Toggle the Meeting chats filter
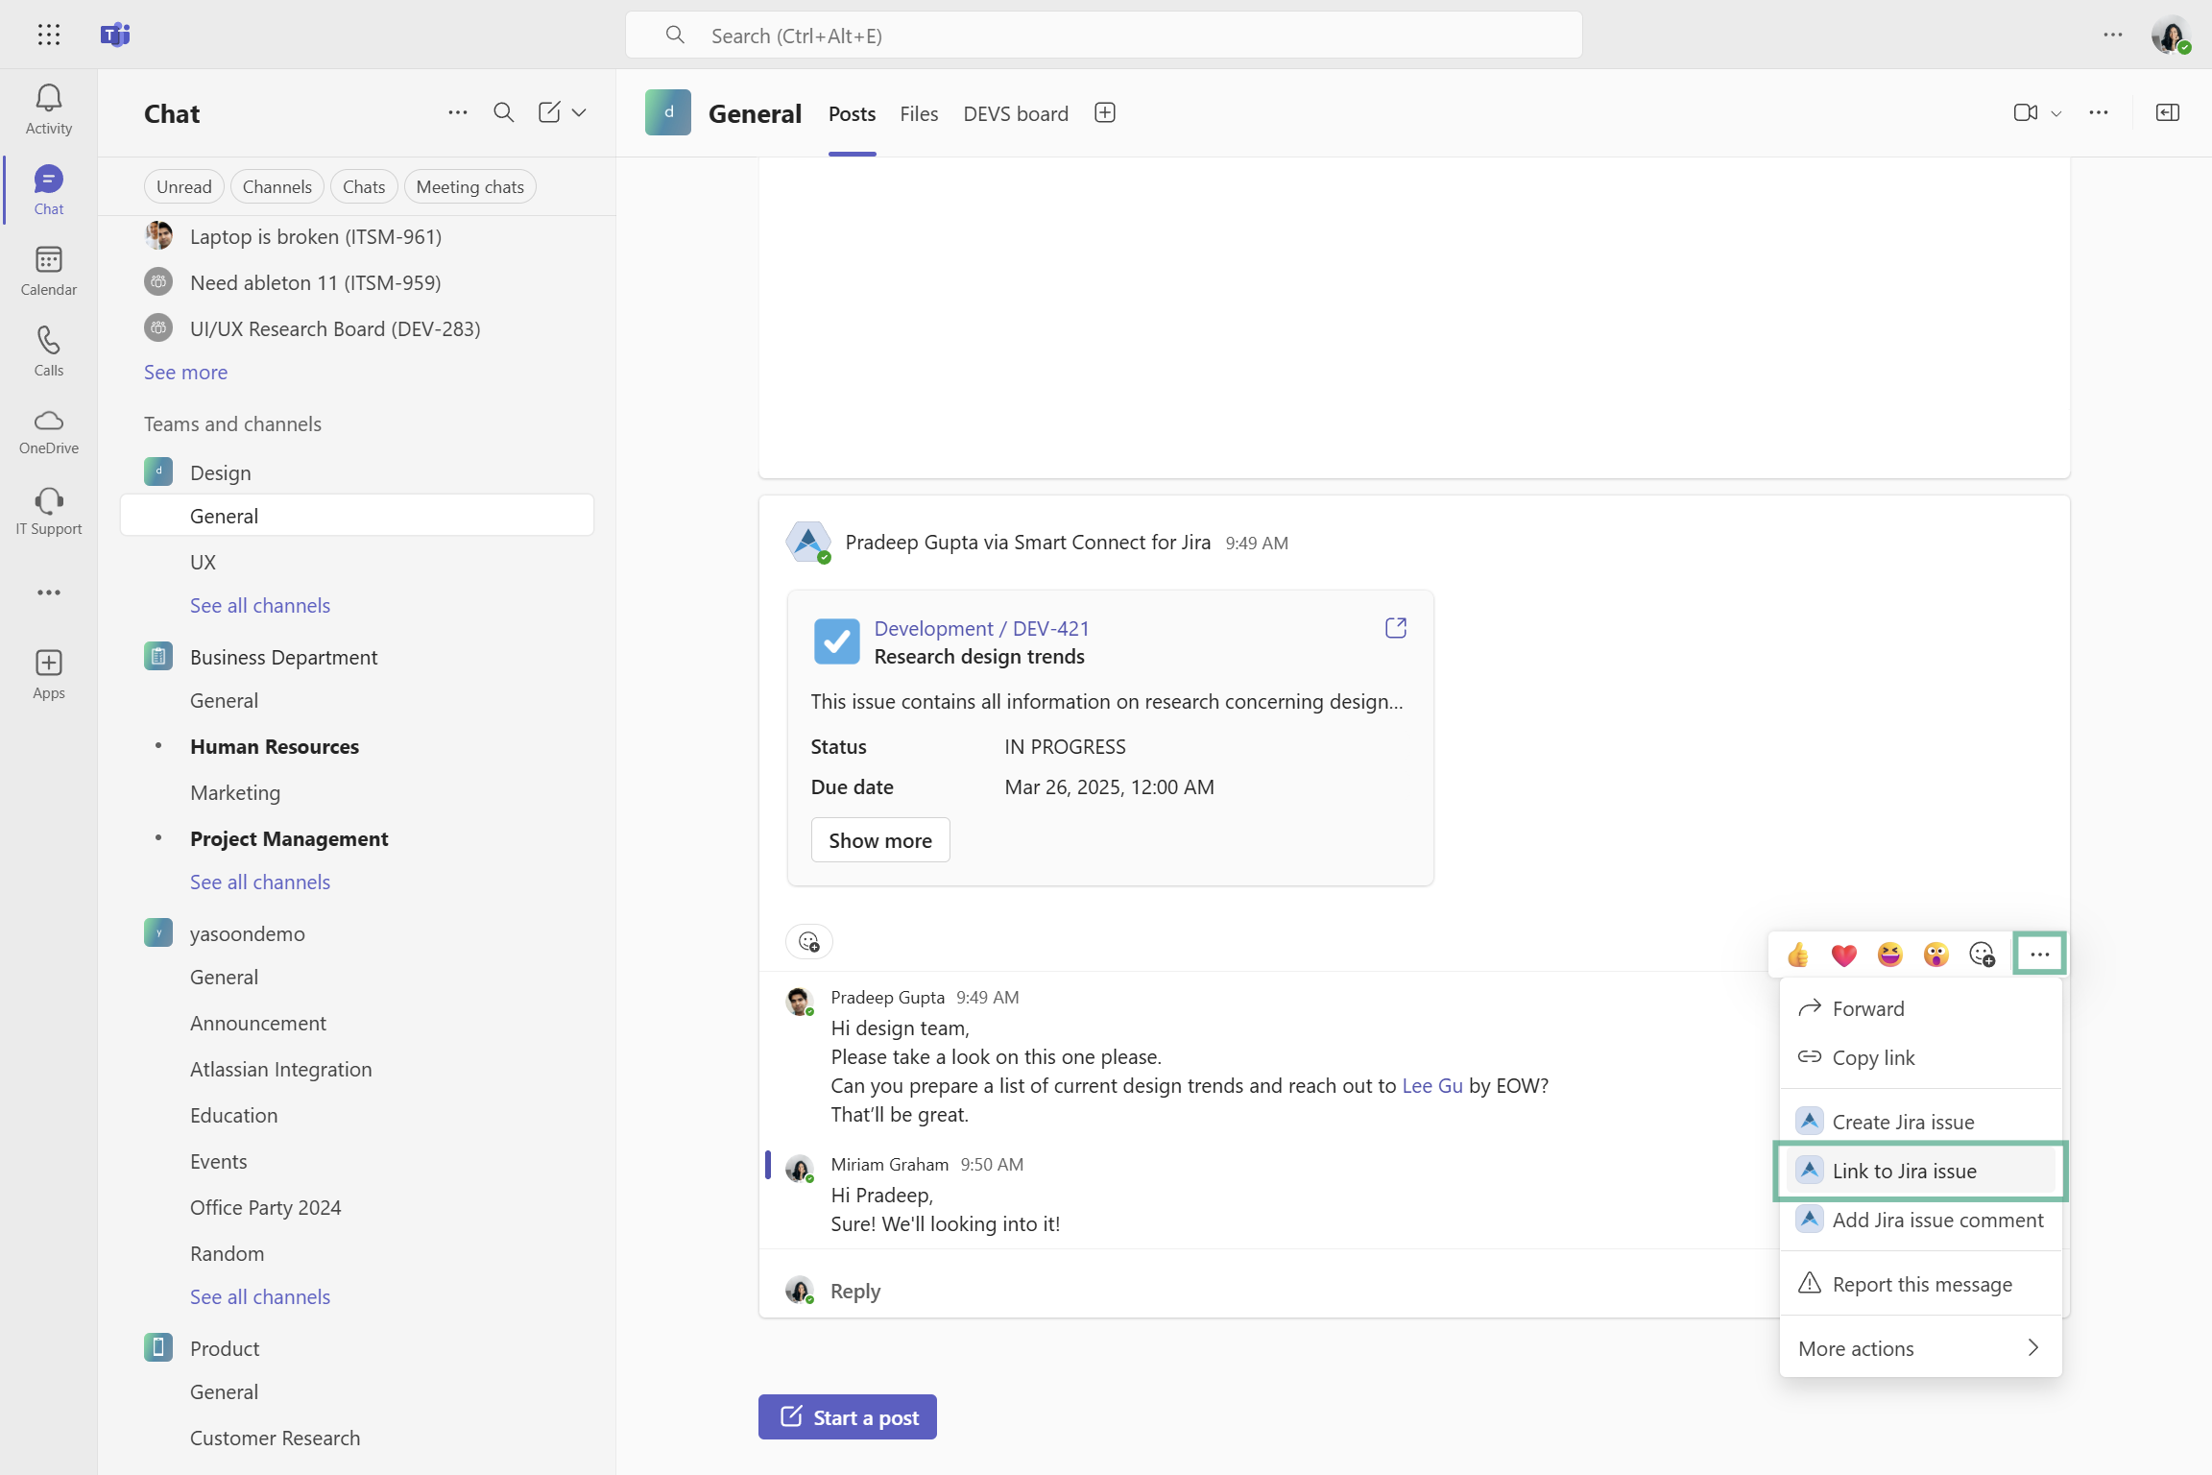2212x1475 pixels. pyautogui.click(x=469, y=186)
